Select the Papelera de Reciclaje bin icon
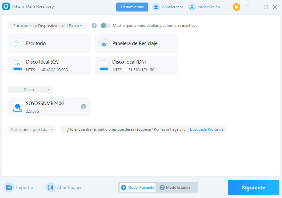The image size is (282, 198). 104,43
